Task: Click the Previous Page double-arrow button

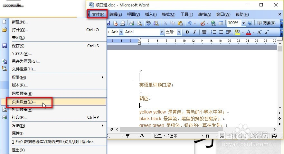Action: coord(279,113)
